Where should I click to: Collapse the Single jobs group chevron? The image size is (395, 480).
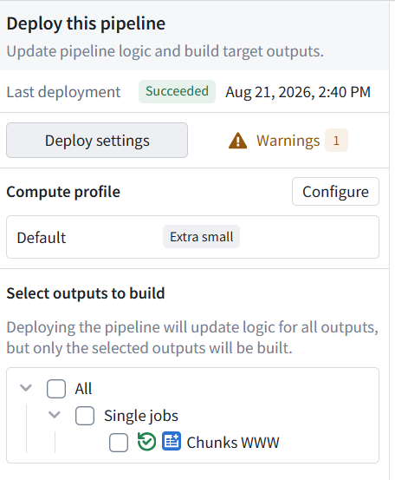coord(55,415)
